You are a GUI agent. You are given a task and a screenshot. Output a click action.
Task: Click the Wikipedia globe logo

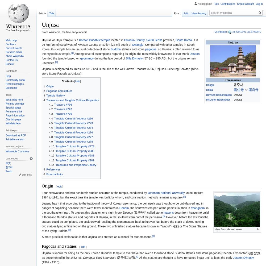[18, 13]
